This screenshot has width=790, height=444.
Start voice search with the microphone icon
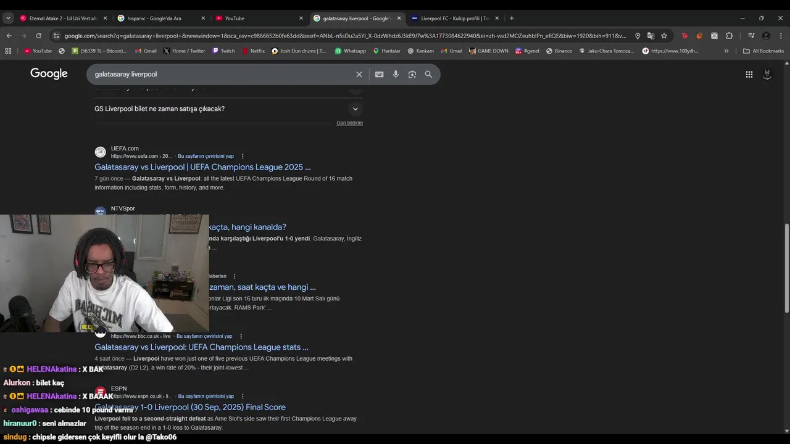[x=396, y=74]
